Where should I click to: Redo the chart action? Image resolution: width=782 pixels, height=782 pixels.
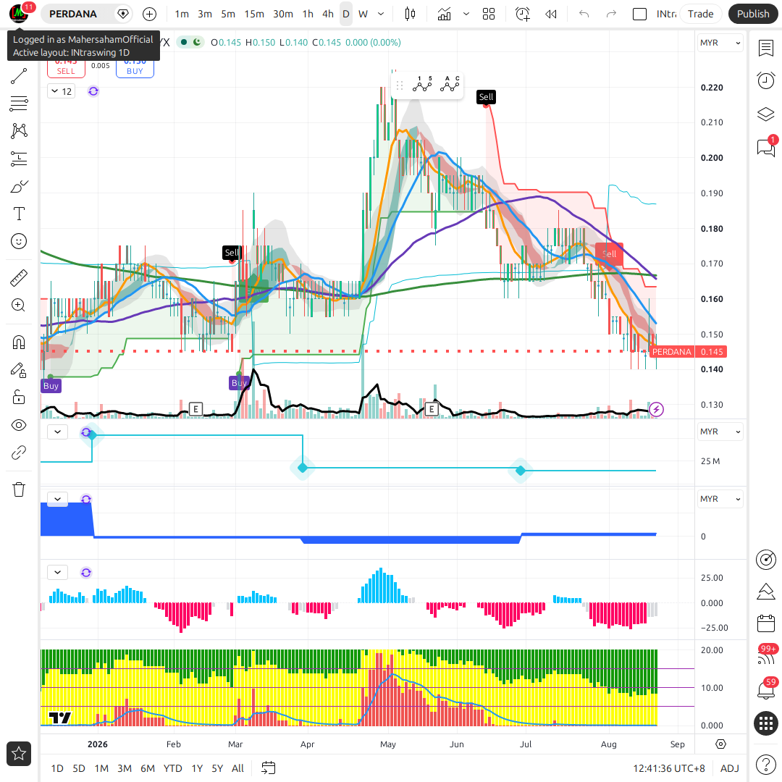611,14
